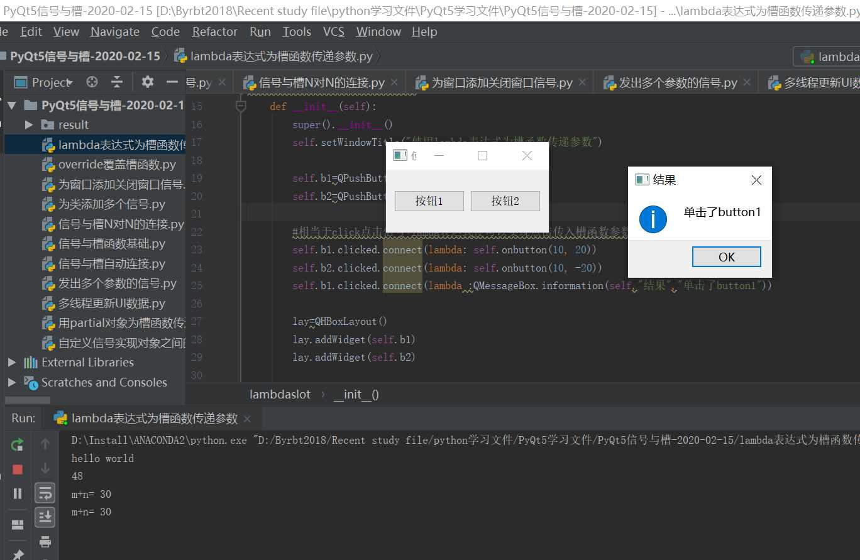
Task: Click the lay=QHBoxLayout() code line
Action: pyautogui.click(x=339, y=321)
